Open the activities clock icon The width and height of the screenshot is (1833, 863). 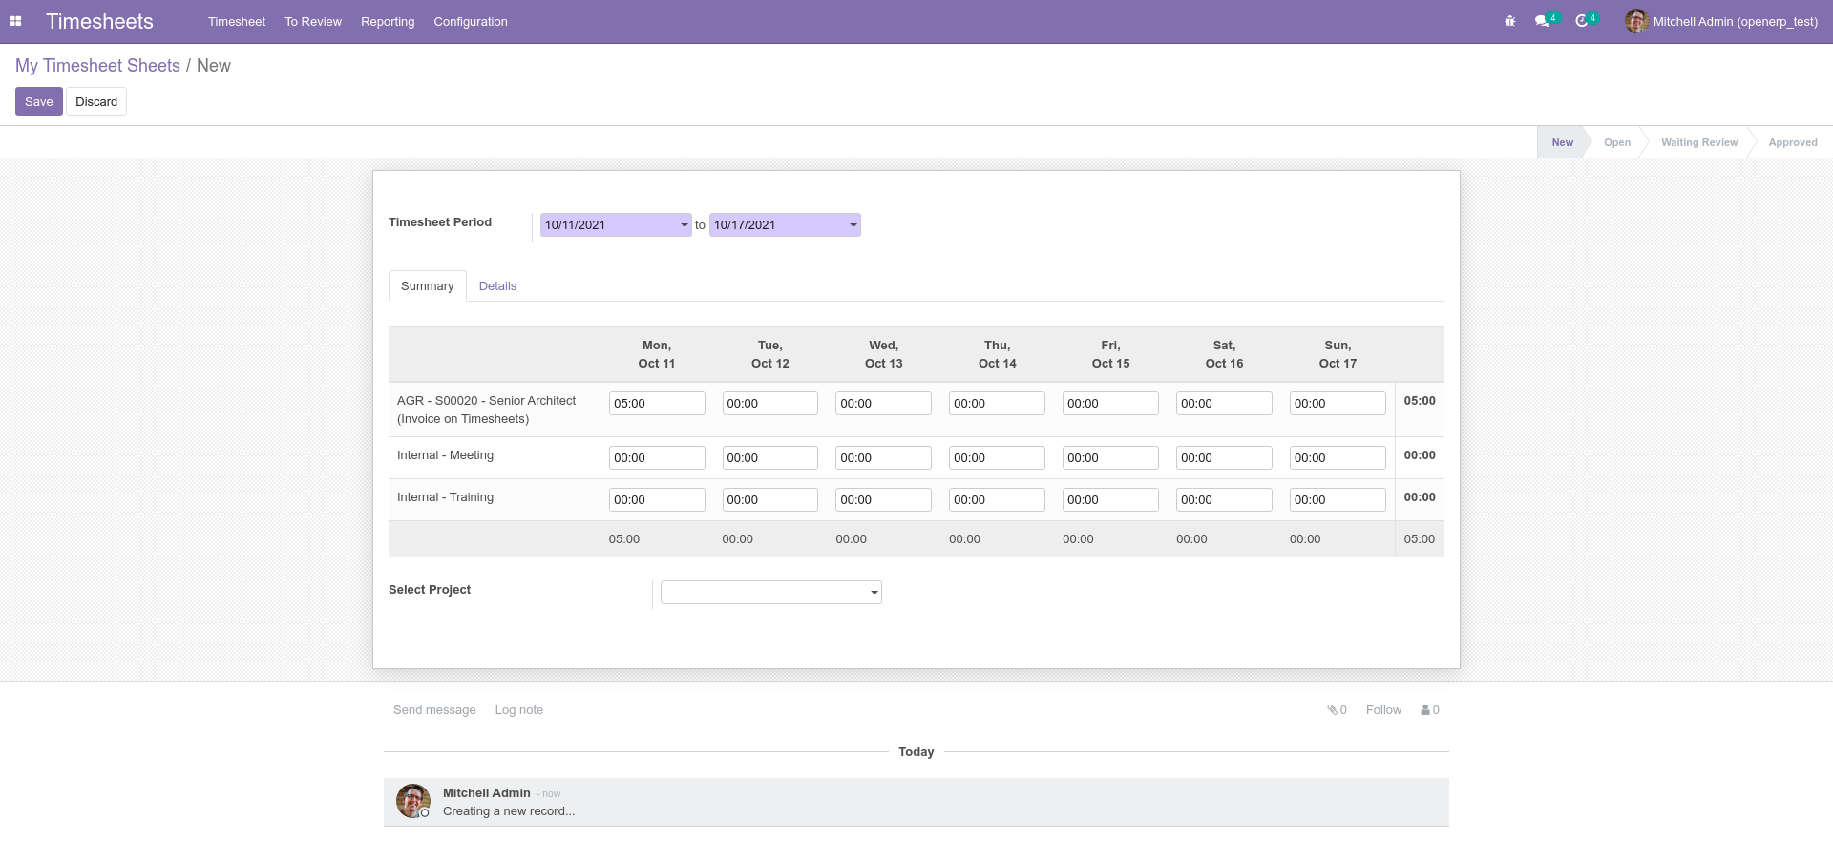click(1582, 21)
